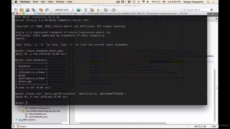Select the Other Sources folder
The width and height of the screenshot is (230, 129).
[29, 120]
